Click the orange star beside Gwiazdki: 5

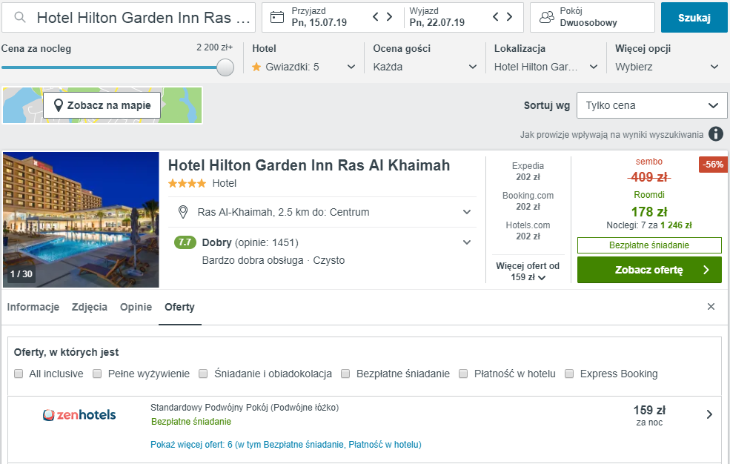pos(256,67)
